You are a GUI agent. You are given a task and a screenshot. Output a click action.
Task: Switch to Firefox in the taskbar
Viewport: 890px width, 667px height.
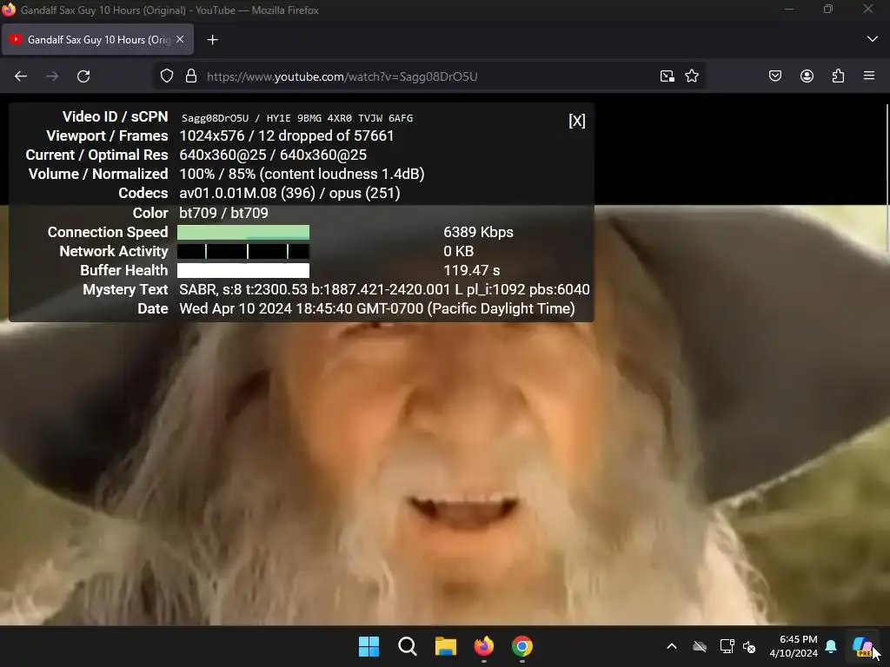(x=484, y=646)
